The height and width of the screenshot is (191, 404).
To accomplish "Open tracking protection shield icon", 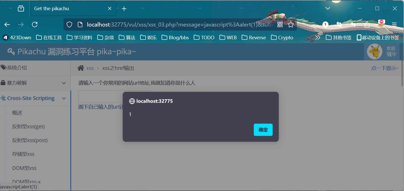I will click(x=69, y=24).
